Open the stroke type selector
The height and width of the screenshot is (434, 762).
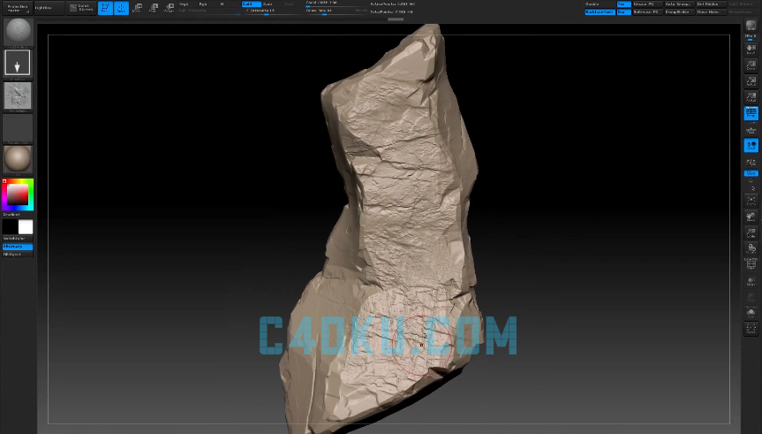(x=18, y=63)
